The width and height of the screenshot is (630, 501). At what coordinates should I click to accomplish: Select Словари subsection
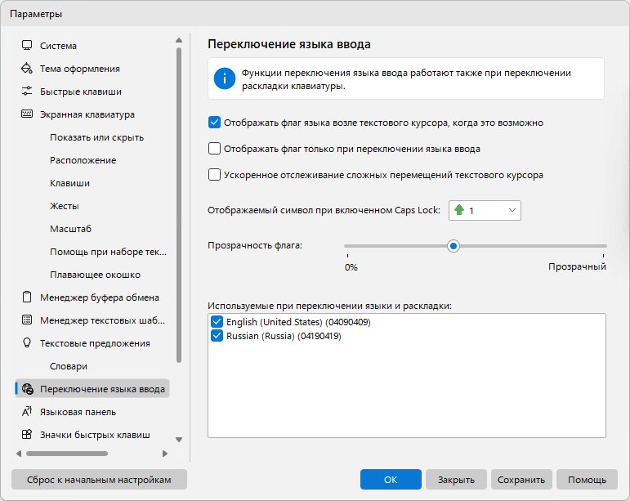[x=69, y=366]
